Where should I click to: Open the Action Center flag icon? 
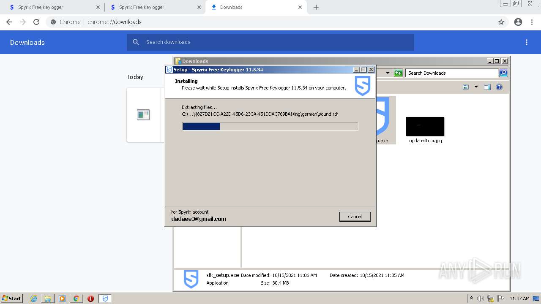click(x=501, y=299)
